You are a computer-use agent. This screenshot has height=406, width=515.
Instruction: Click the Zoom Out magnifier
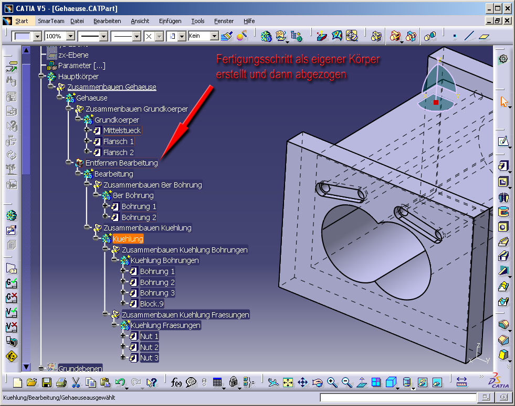click(x=347, y=382)
